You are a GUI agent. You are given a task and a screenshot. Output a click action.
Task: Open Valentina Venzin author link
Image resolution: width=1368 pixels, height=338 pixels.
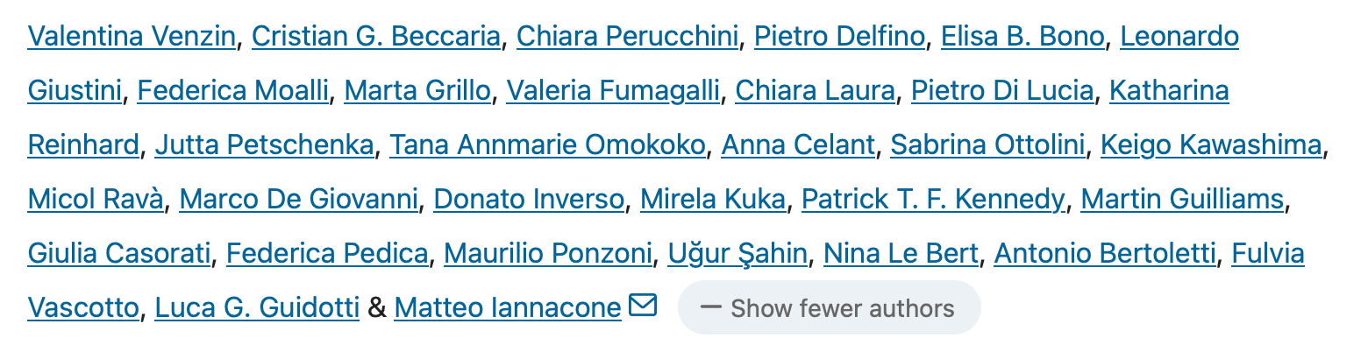coord(132,37)
